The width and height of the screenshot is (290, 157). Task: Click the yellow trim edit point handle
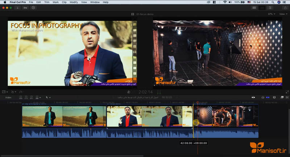(193, 121)
